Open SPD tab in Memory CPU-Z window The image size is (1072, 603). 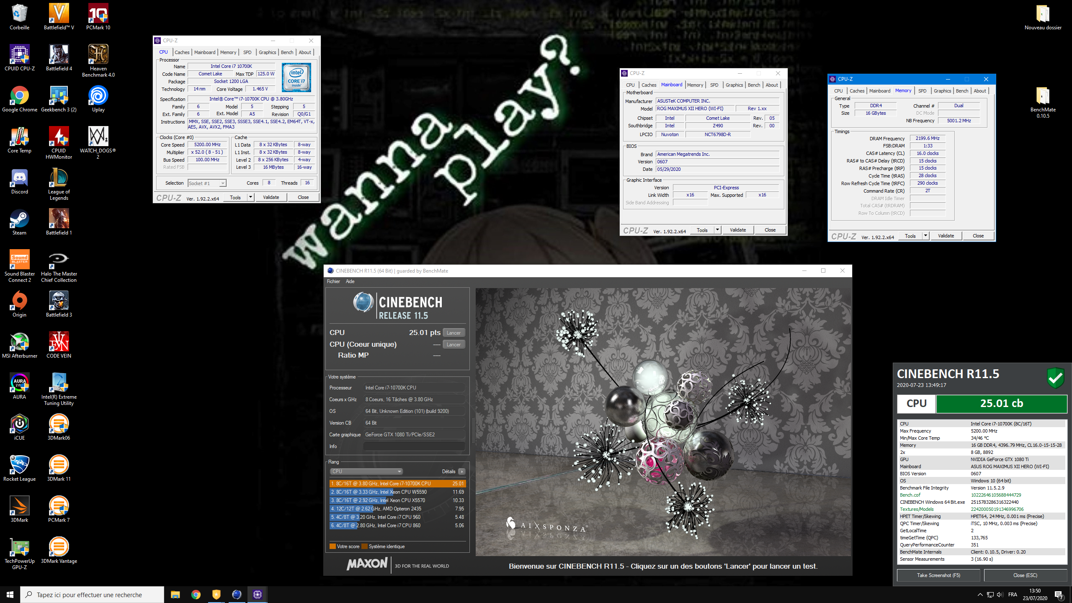point(922,91)
